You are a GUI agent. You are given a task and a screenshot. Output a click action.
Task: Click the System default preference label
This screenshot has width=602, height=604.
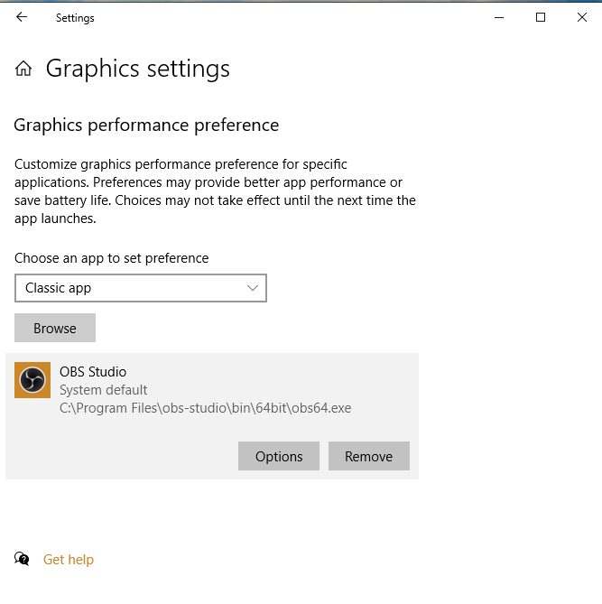103,389
